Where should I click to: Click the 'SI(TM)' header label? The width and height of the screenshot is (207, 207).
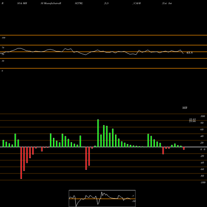pos(79,3)
